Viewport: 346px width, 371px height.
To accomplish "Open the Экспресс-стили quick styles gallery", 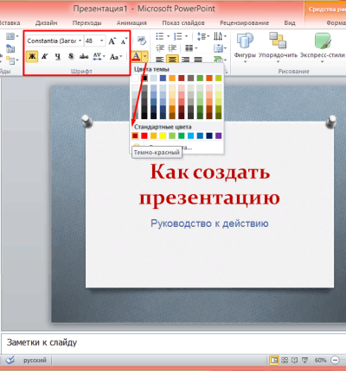I will click(323, 47).
